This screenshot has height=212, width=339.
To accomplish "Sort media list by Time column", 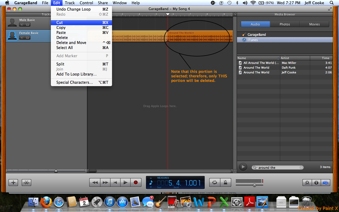I will coord(322,58).
